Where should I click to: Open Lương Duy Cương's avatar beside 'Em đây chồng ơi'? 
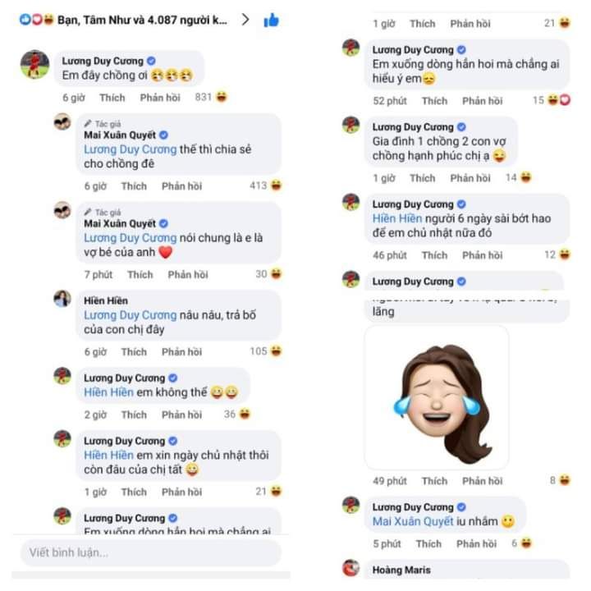click(x=34, y=65)
